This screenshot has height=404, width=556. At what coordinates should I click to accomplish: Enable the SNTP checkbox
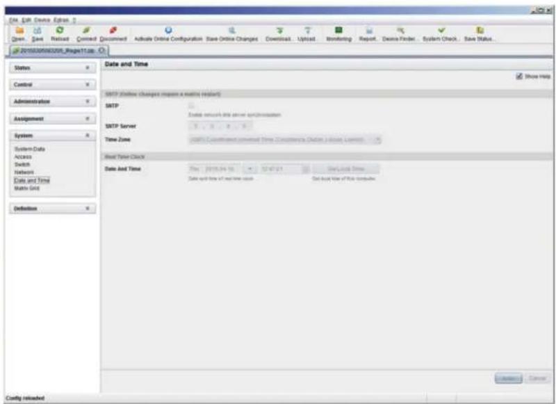coord(192,106)
